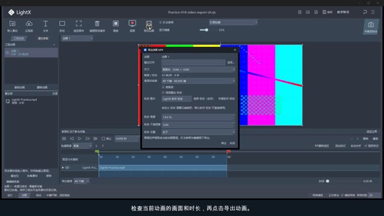The height and width of the screenshot is (216, 384).
Task: Click the second document icon in title bar
Action: coord(308,12)
